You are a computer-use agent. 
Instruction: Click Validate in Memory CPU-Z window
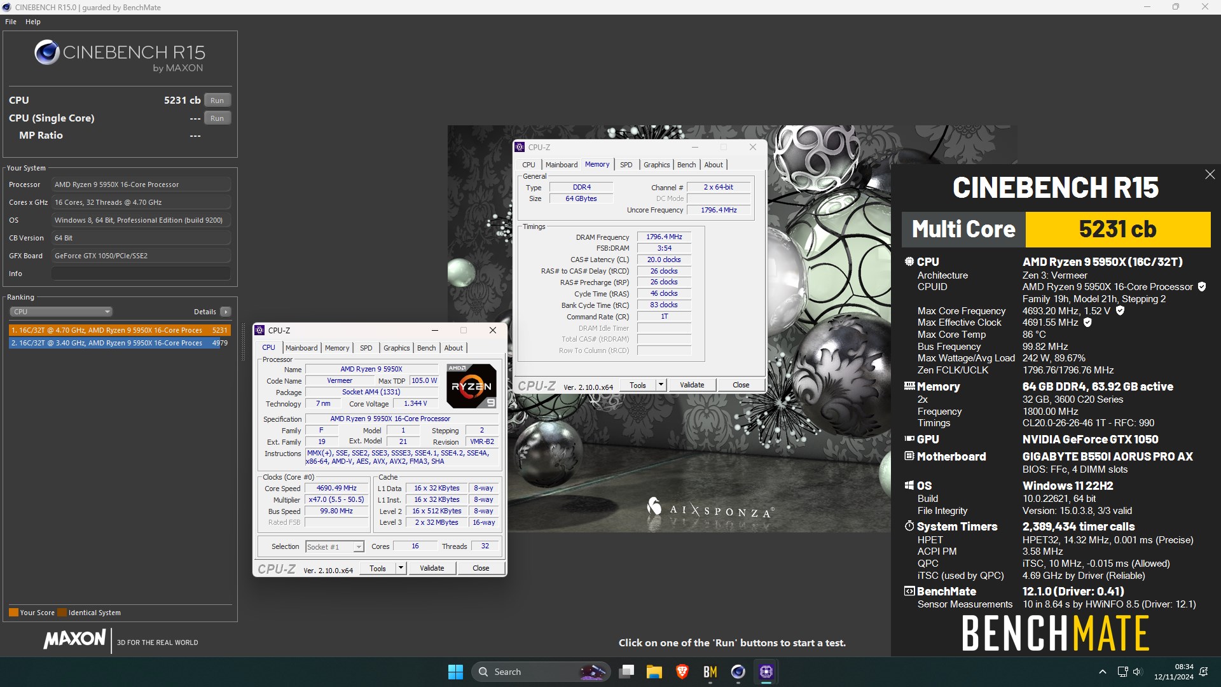click(692, 385)
